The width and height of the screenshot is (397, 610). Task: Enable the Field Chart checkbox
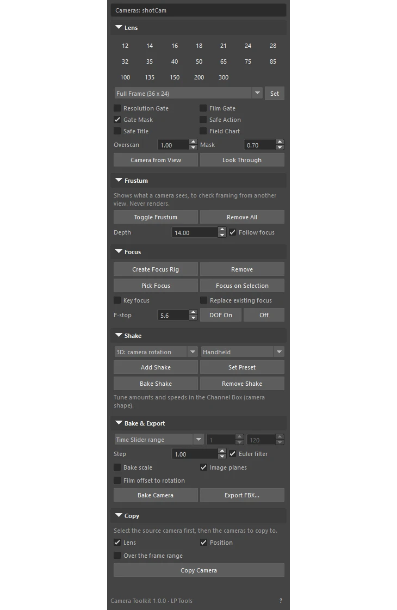point(203,131)
